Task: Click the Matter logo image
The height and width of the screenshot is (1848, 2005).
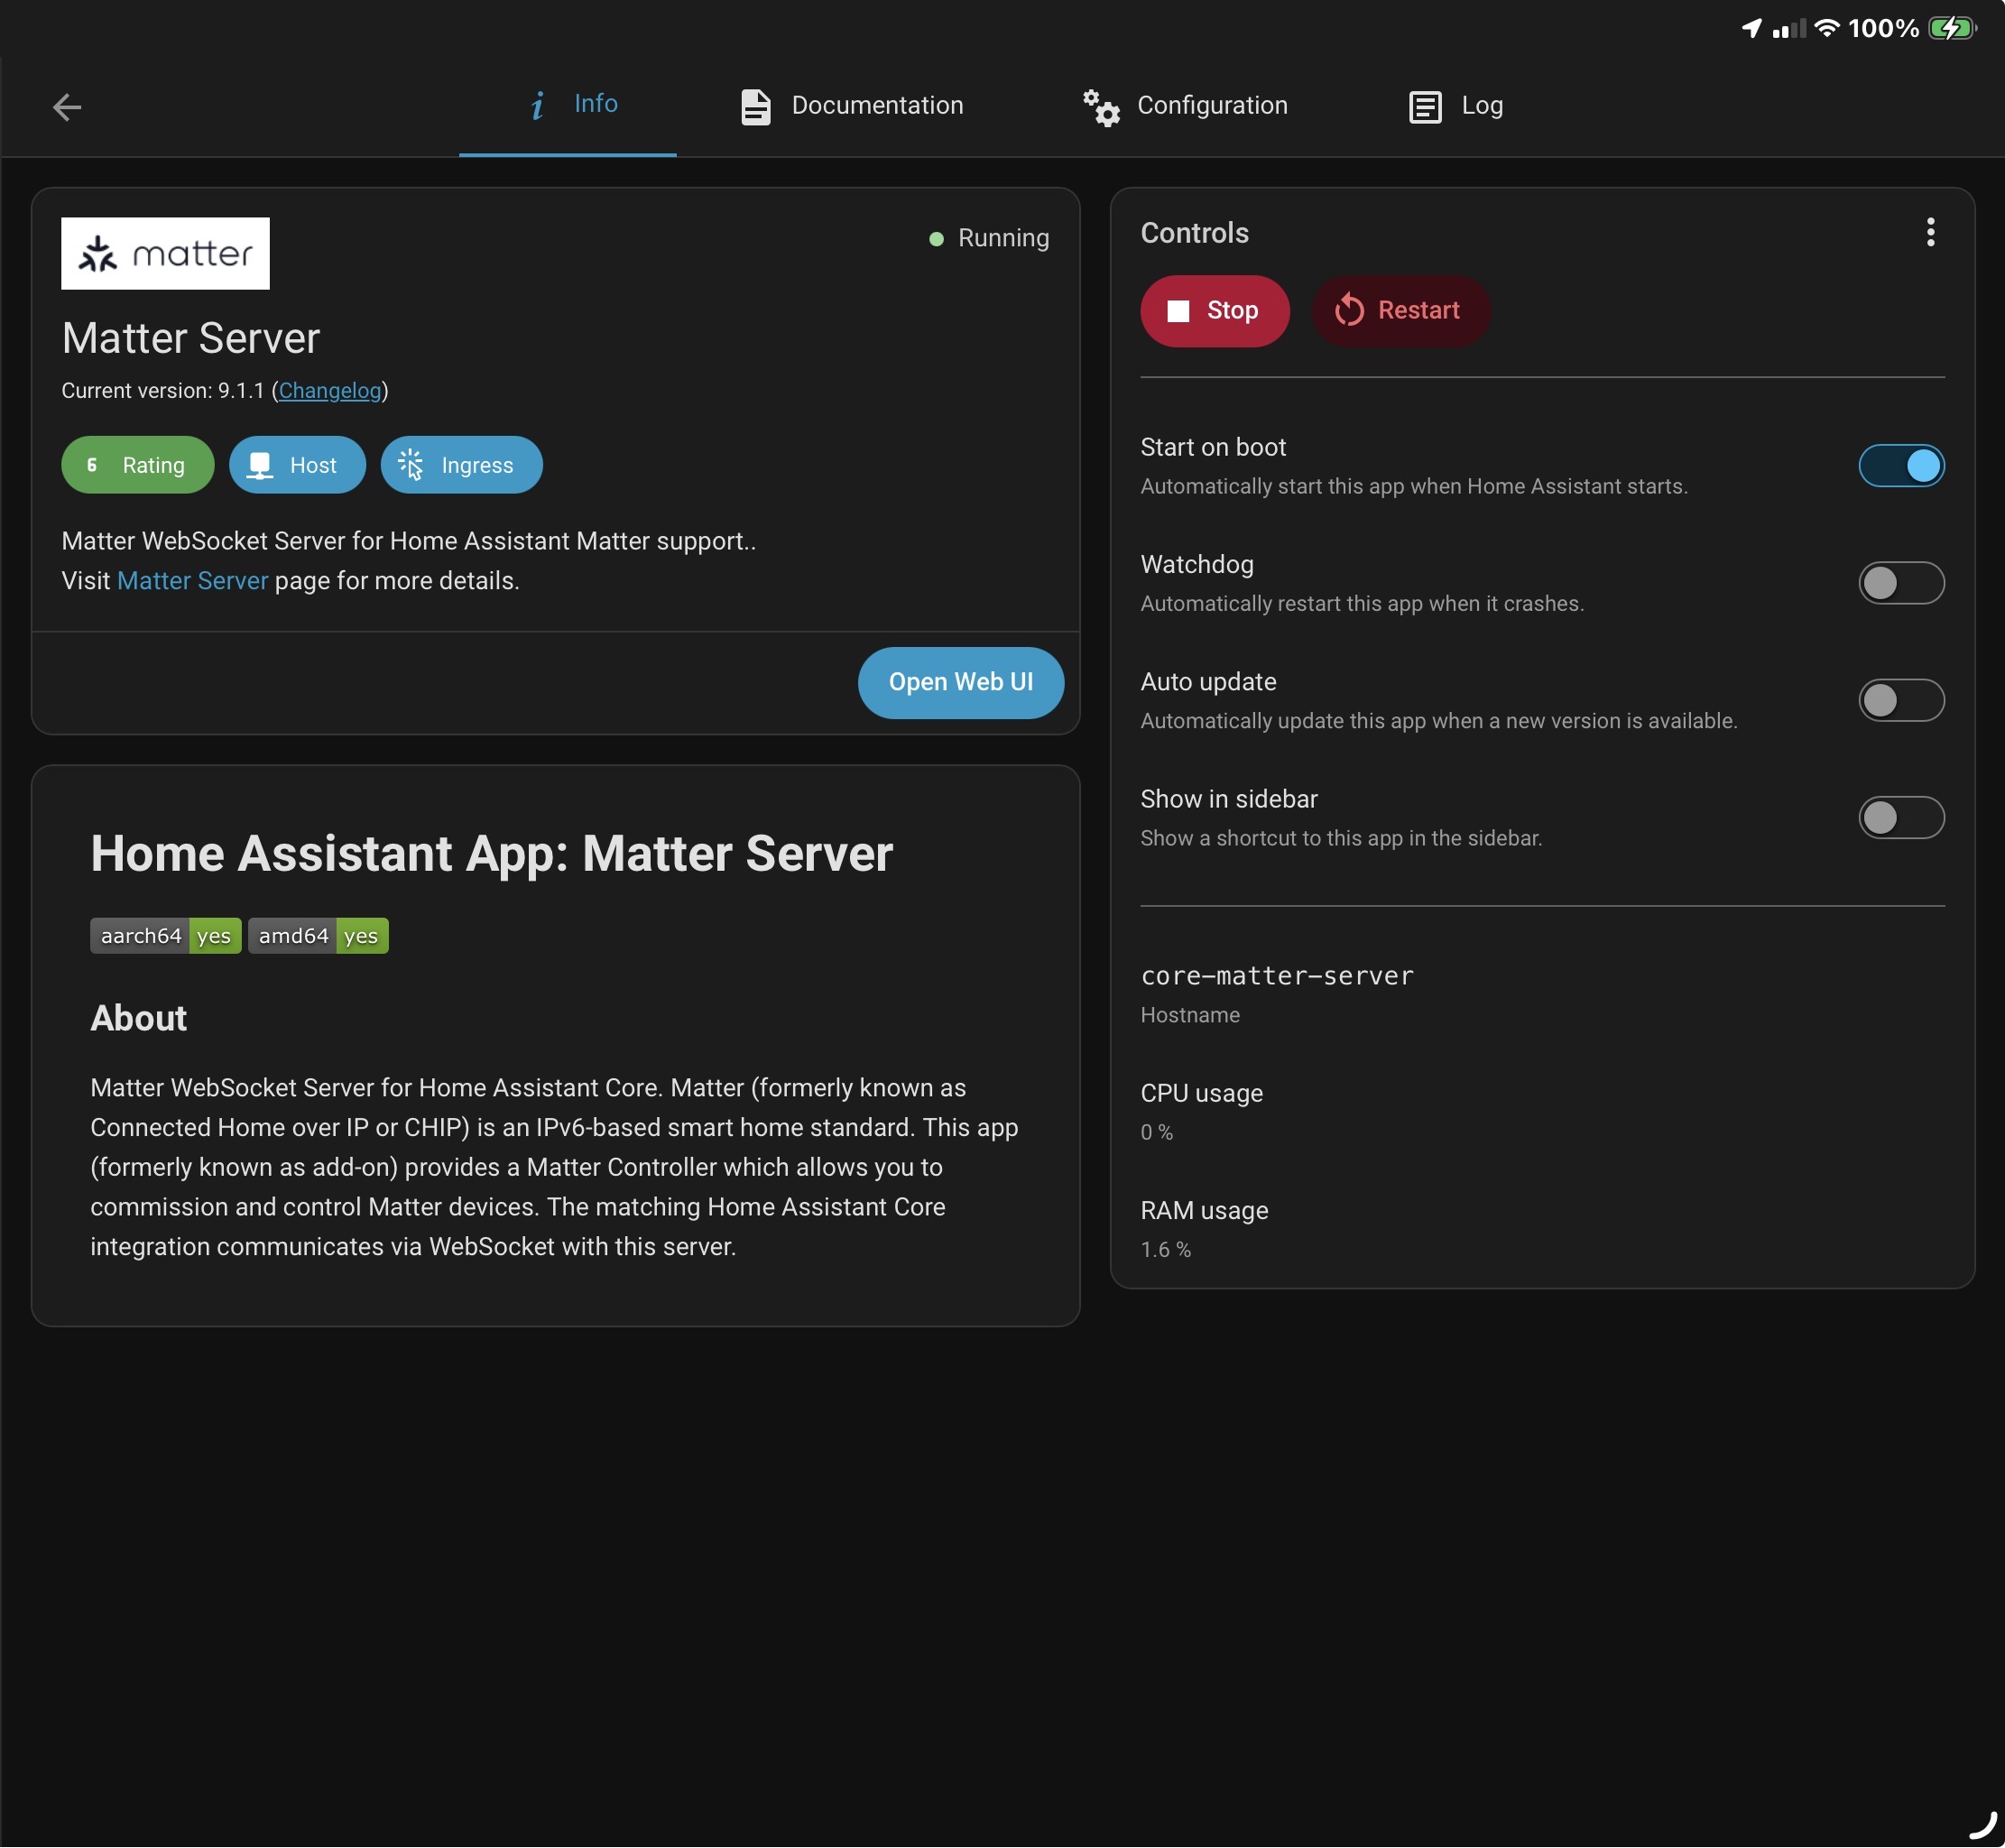Action: pos(165,253)
